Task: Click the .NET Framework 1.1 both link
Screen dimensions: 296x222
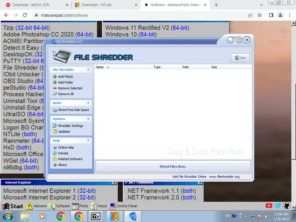Action: 188,191
